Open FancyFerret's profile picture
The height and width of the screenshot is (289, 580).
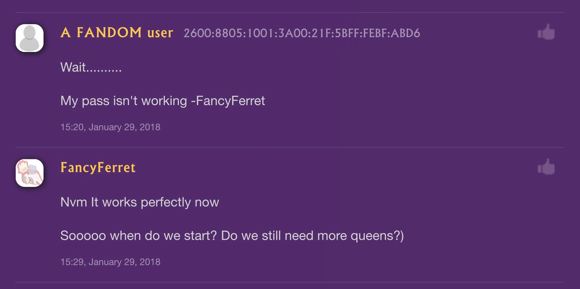pos(30,173)
